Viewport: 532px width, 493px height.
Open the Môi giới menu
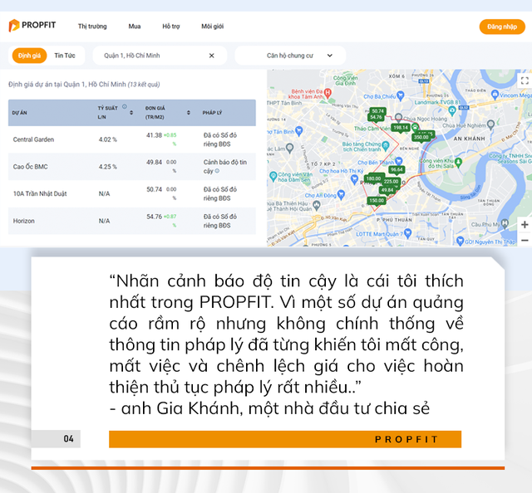pyautogui.click(x=213, y=27)
